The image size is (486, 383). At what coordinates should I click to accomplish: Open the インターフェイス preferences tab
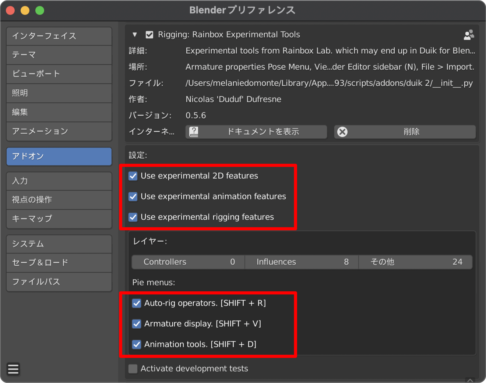pos(59,36)
